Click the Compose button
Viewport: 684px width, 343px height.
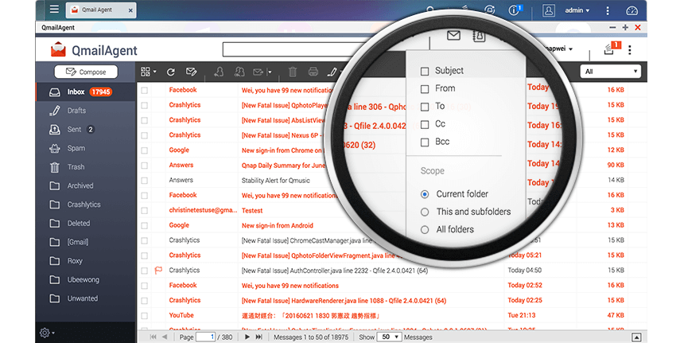tap(86, 72)
